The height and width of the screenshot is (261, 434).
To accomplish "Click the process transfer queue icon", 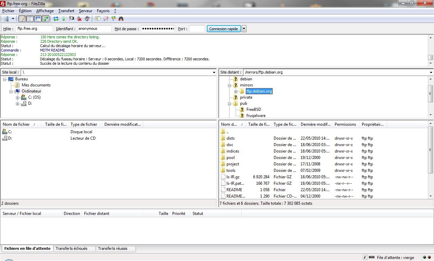I will (x=64, y=19).
